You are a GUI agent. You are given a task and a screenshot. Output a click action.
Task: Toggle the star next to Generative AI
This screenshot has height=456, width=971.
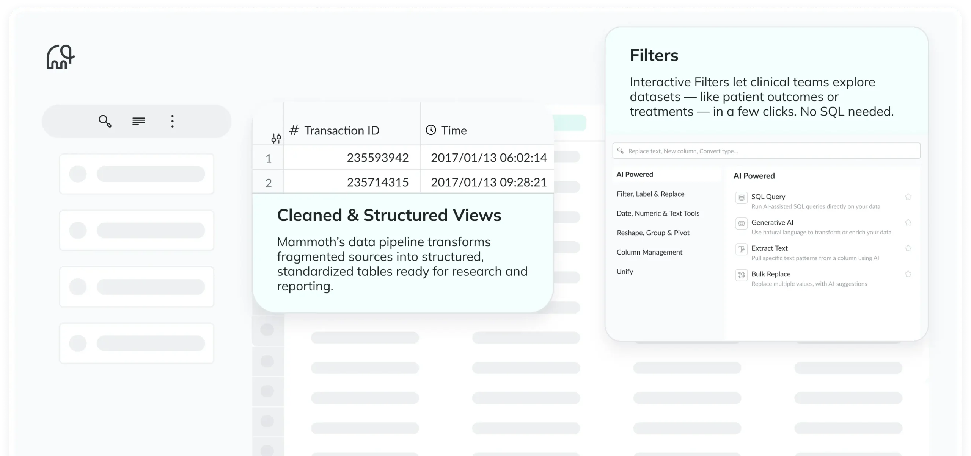tap(908, 222)
